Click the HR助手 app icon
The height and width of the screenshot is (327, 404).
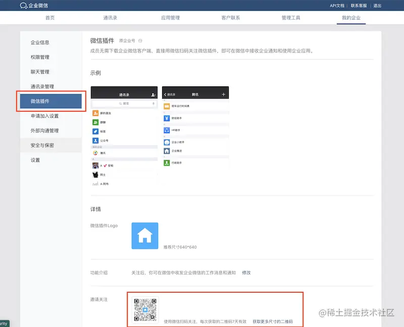point(167,130)
